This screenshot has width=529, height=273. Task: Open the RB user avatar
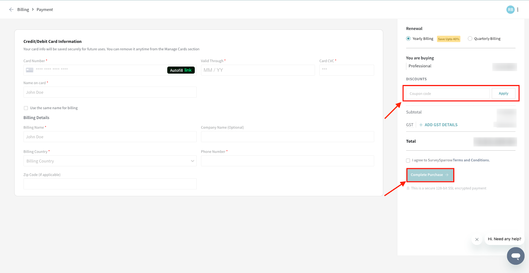point(510,10)
